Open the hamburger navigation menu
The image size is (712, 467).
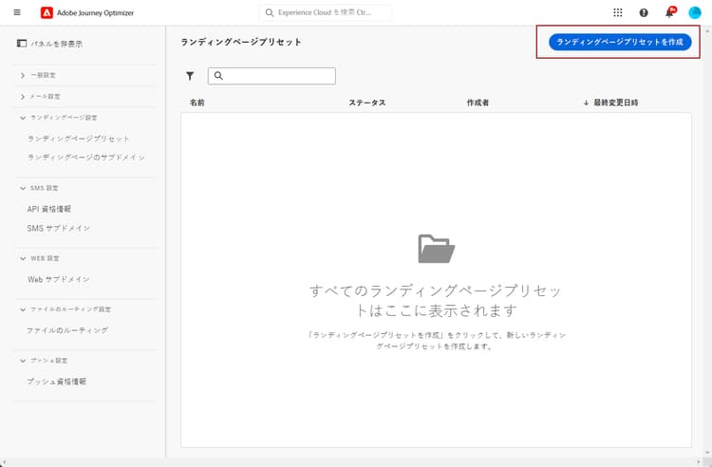(x=17, y=12)
